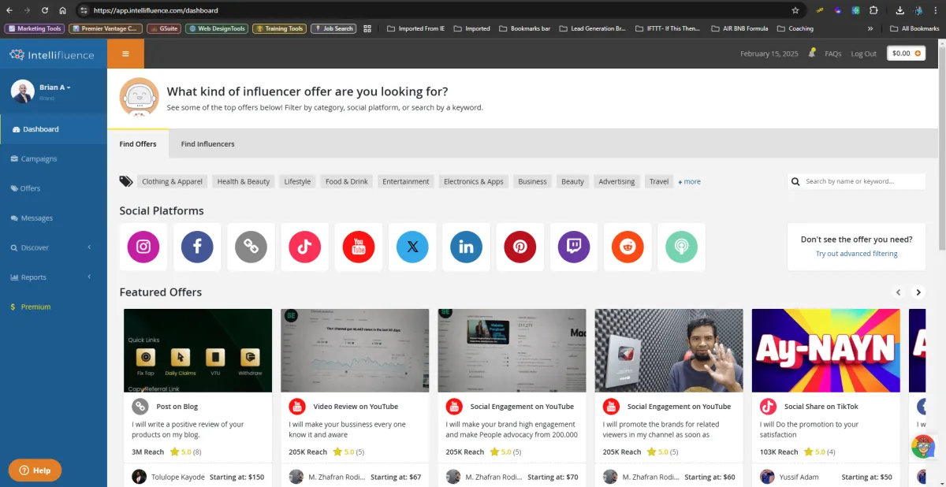
Task: Select the Lifestyle category tag
Action: pyautogui.click(x=297, y=181)
